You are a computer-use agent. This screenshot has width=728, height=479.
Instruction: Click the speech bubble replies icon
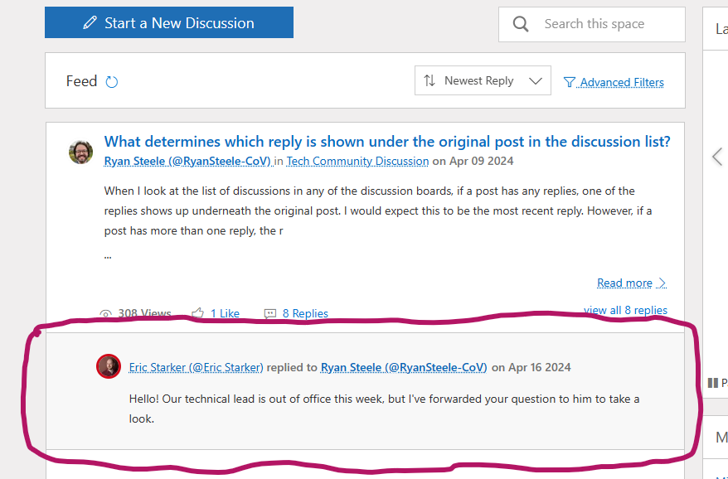[x=270, y=313]
